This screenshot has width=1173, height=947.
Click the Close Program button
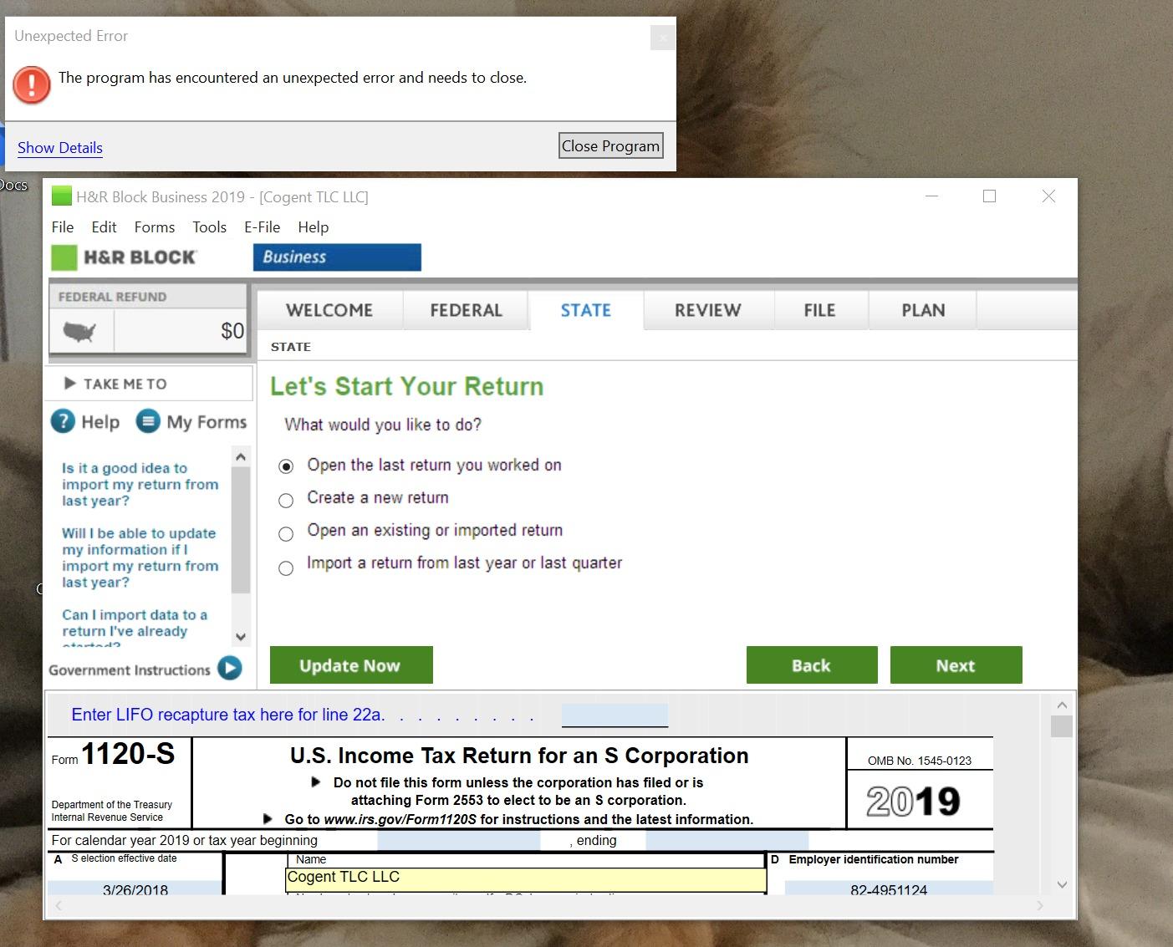(x=610, y=145)
